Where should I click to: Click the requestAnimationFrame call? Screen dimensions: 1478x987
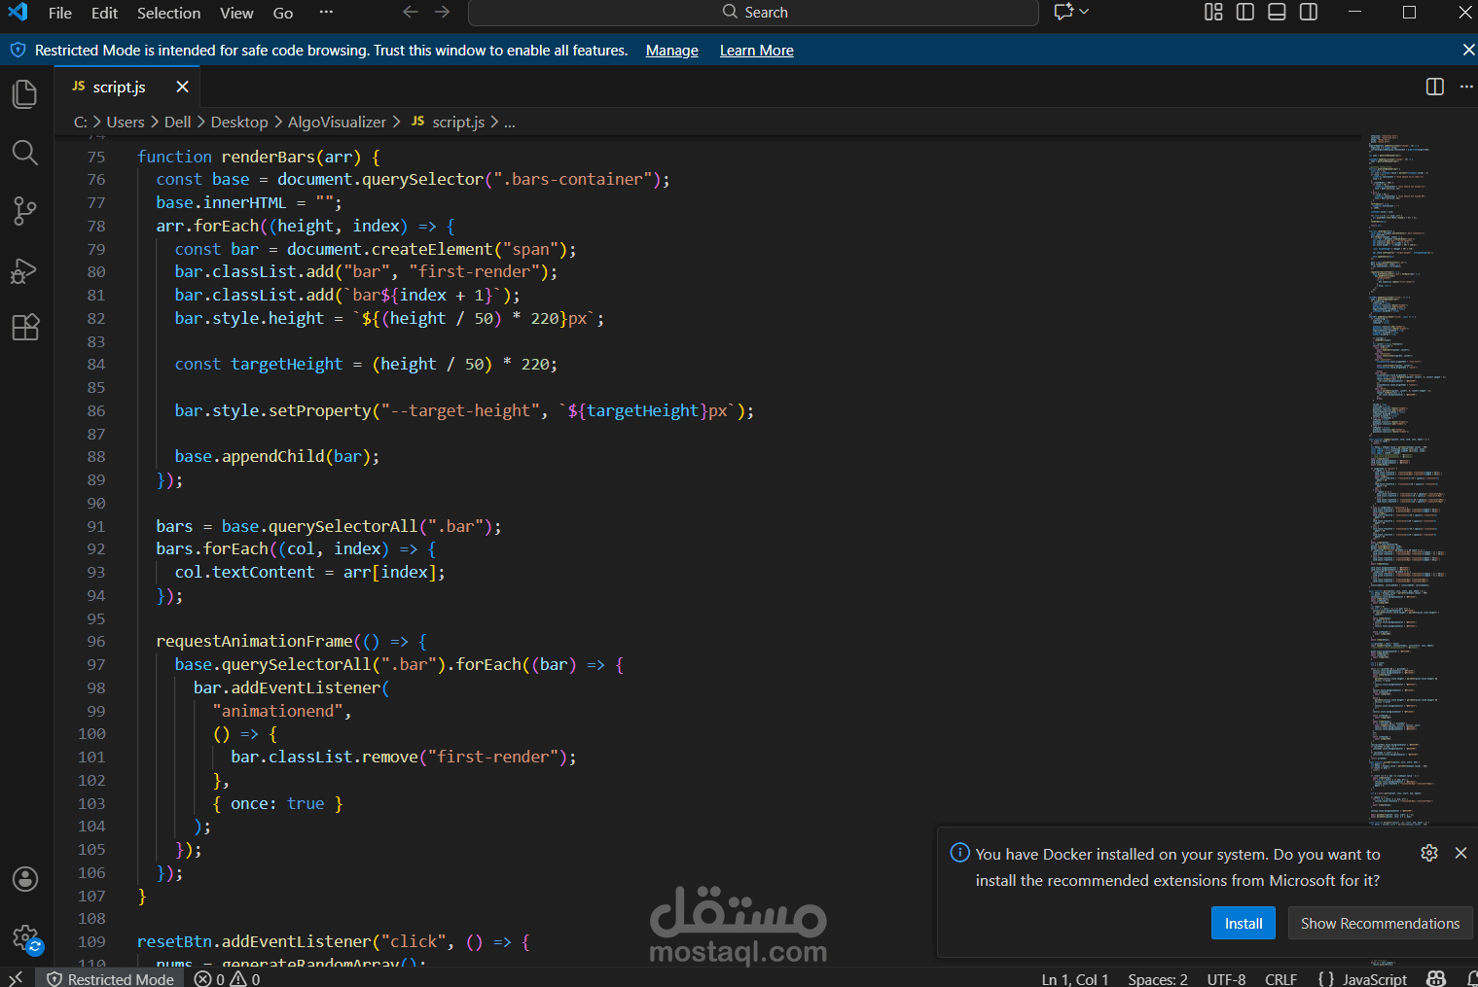click(254, 642)
